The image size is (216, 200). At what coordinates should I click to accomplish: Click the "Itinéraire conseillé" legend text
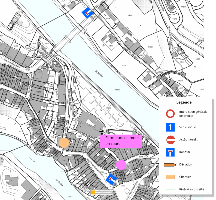191,189
